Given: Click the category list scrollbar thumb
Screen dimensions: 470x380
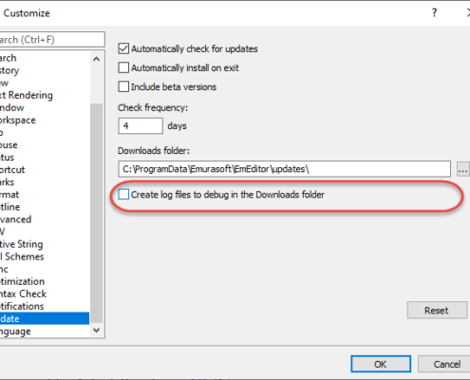Looking at the screenshot, I should 97,213.
